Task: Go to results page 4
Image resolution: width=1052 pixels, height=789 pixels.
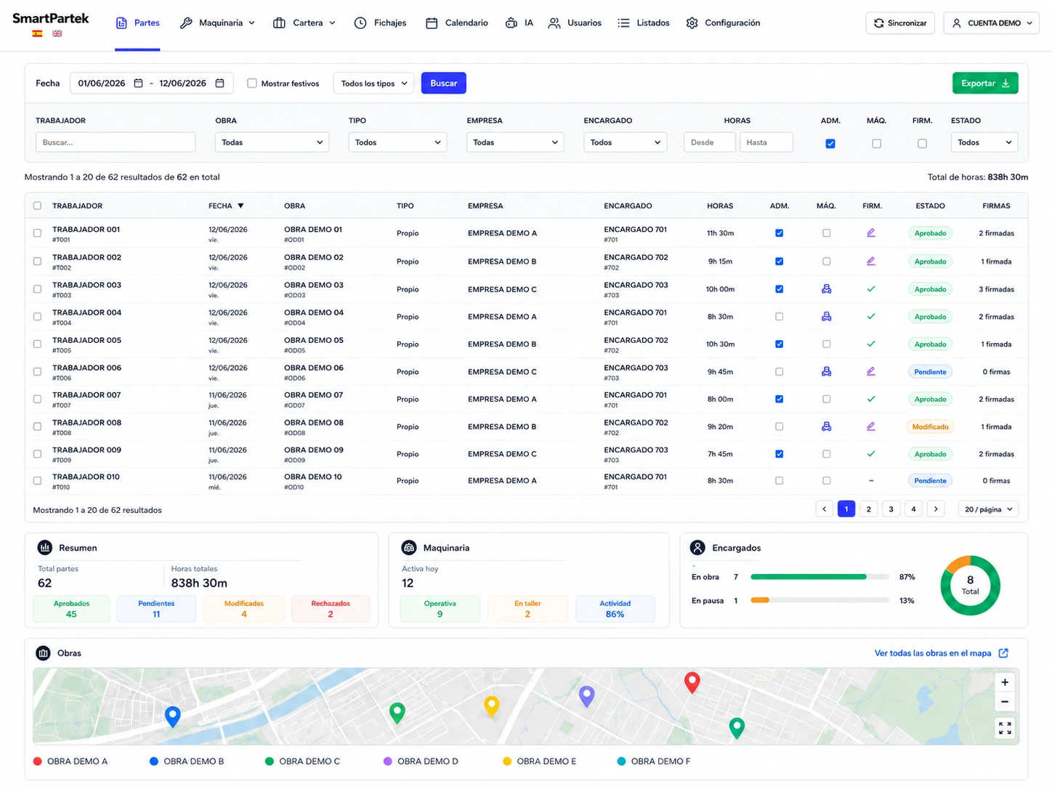Action: (x=913, y=509)
